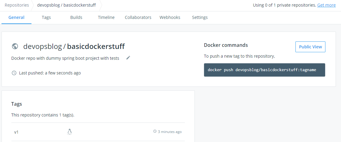
Task: Open the Webhooks tab
Action: (170, 17)
